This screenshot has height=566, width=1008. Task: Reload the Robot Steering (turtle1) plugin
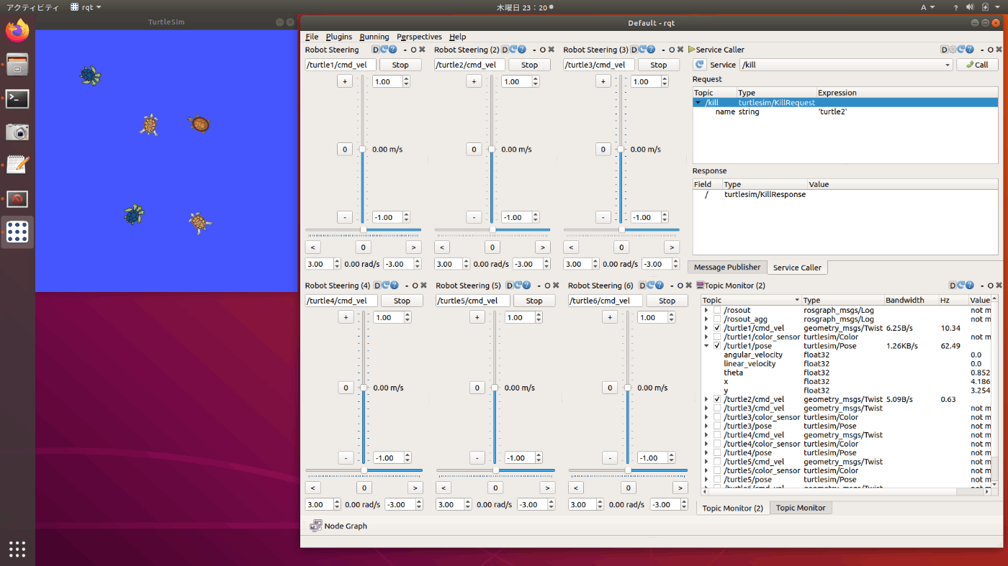point(384,50)
